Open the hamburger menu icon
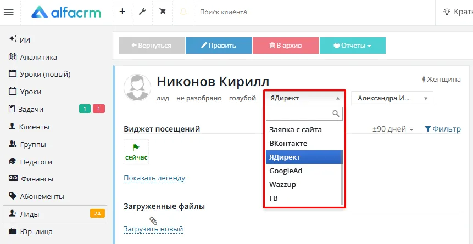This screenshot has height=244, width=473. pos(9,12)
